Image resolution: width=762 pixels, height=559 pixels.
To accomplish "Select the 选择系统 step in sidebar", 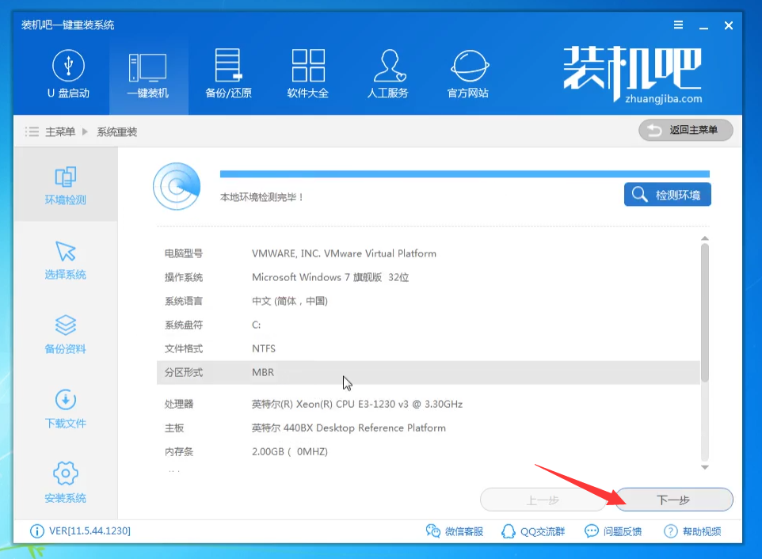I will (x=66, y=260).
